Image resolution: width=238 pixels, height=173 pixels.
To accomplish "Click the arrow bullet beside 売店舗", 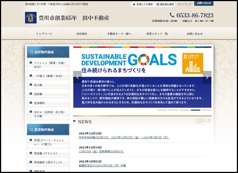I will point(31,93).
